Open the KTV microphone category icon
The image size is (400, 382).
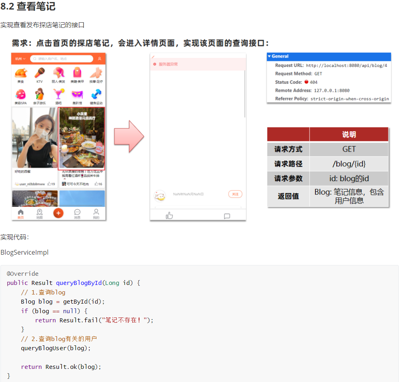coord(39,73)
